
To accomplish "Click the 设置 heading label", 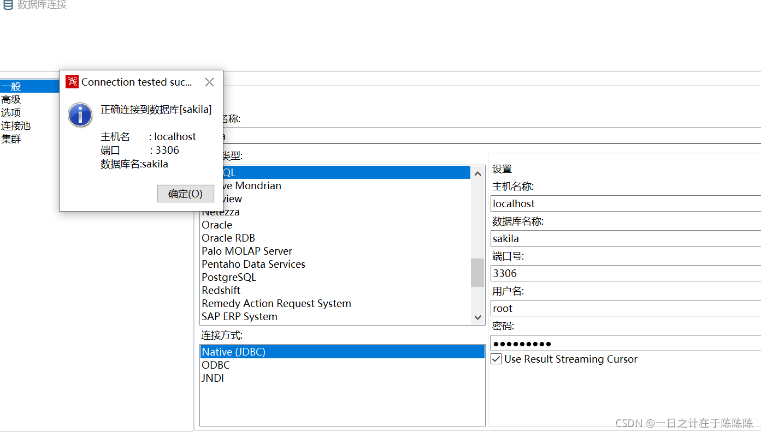I will (x=502, y=169).
